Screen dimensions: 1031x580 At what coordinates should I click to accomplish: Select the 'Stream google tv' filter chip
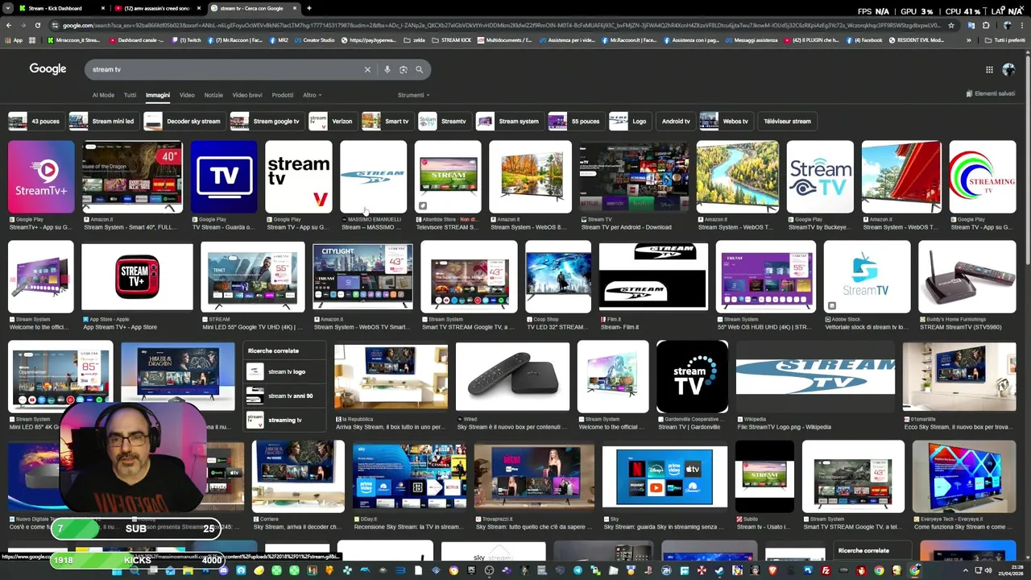coord(266,121)
